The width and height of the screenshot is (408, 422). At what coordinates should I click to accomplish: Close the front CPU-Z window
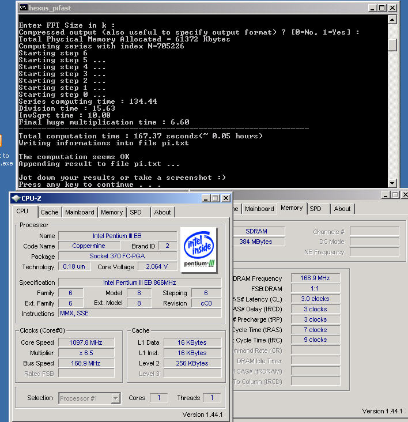pos(226,198)
